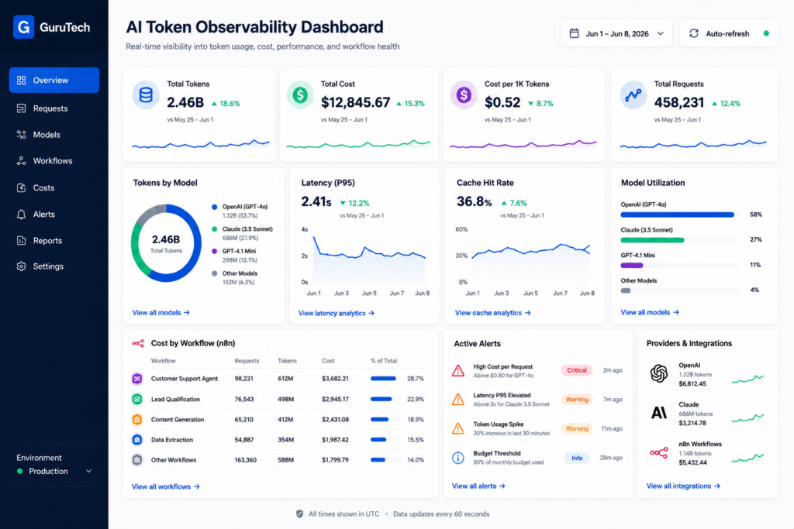Viewport: 794px width, 529px height.
Task: Click the Latency P95 line chart
Action: click(368, 258)
